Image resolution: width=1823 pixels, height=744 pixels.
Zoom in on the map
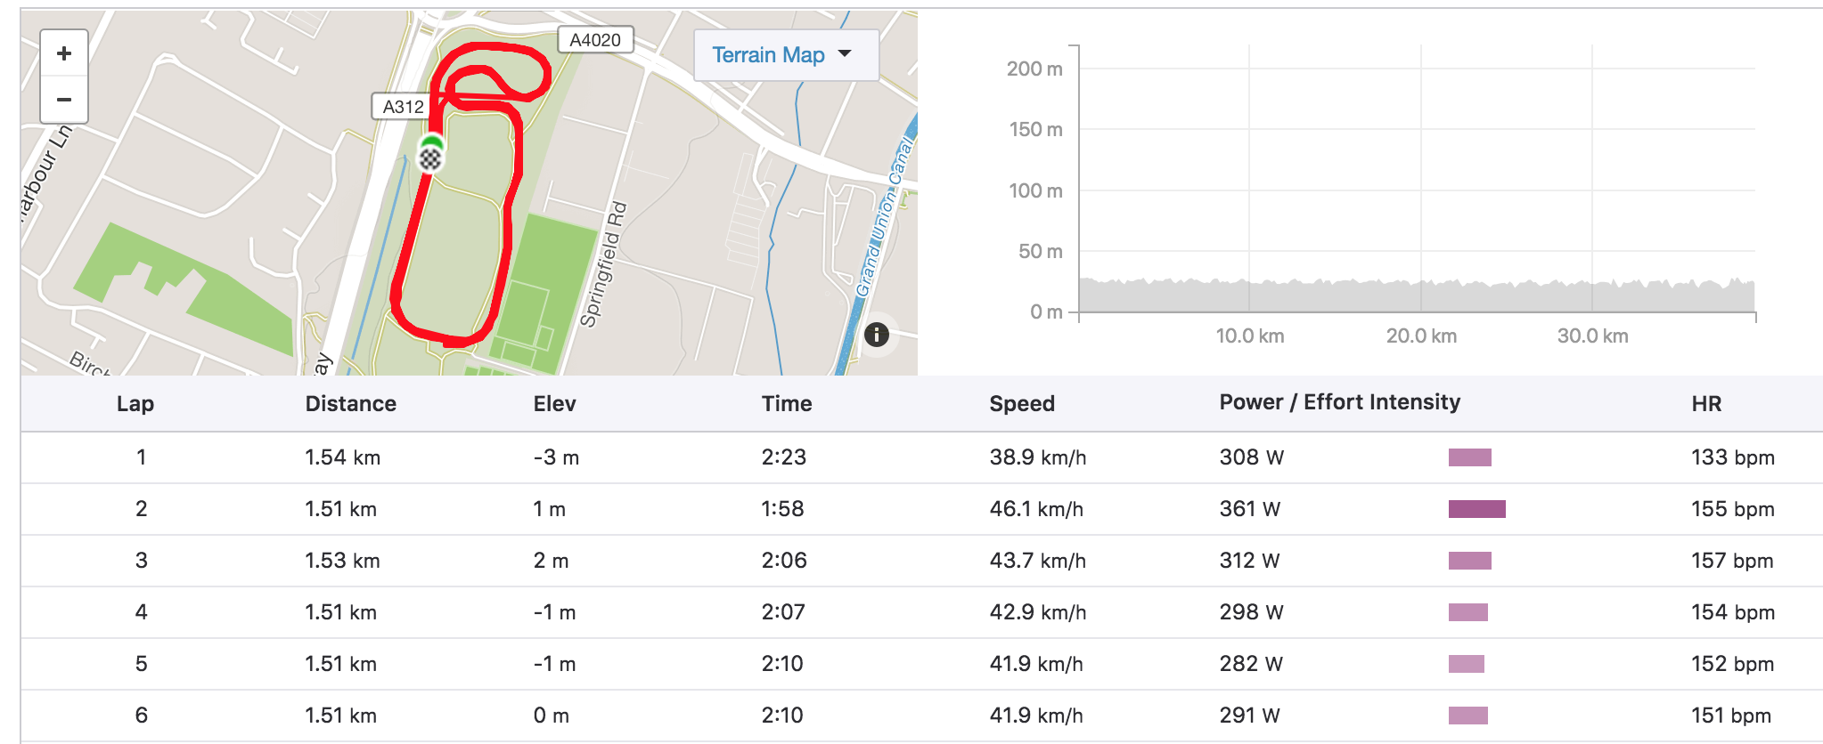[64, 53]
